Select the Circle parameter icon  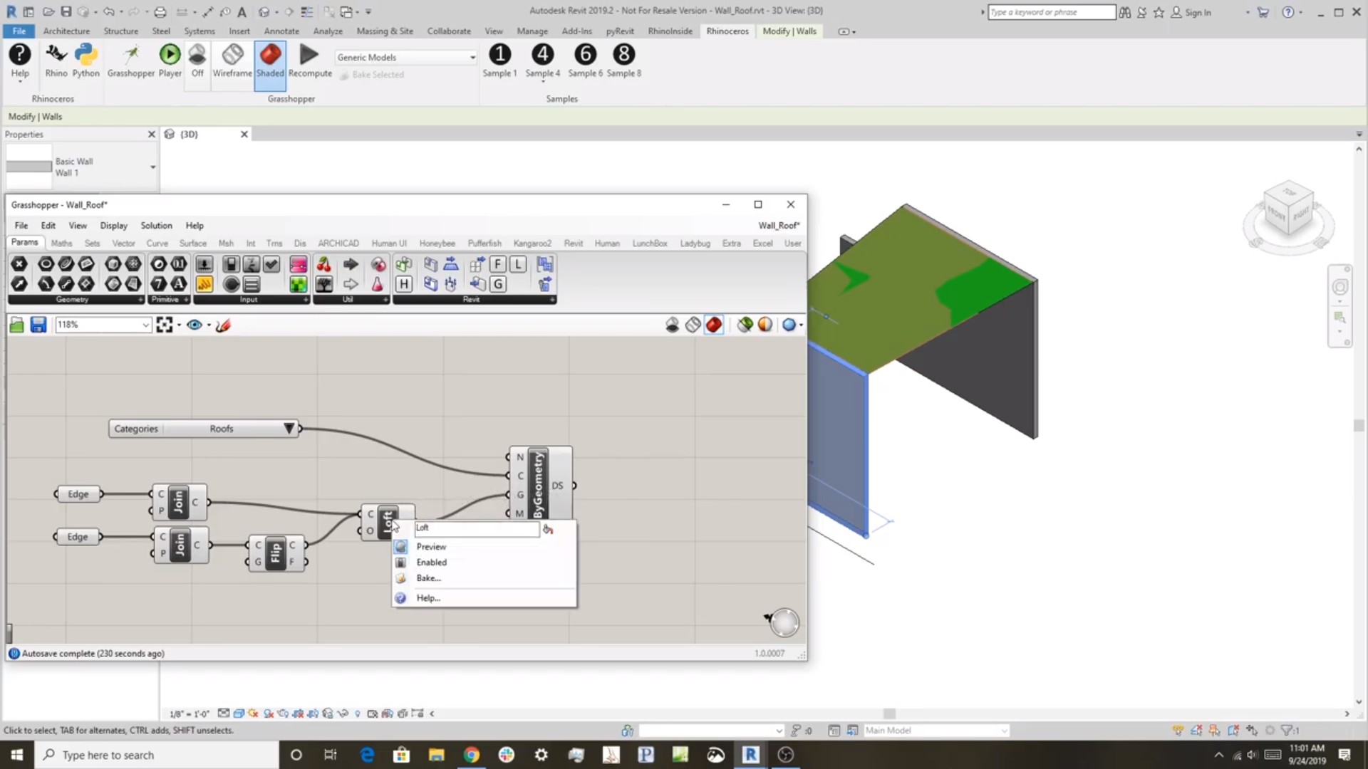coord(46,264)
